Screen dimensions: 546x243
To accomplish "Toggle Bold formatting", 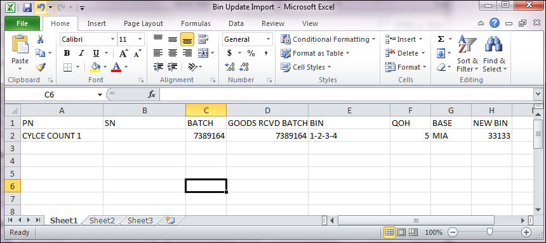I will point(67,53).
